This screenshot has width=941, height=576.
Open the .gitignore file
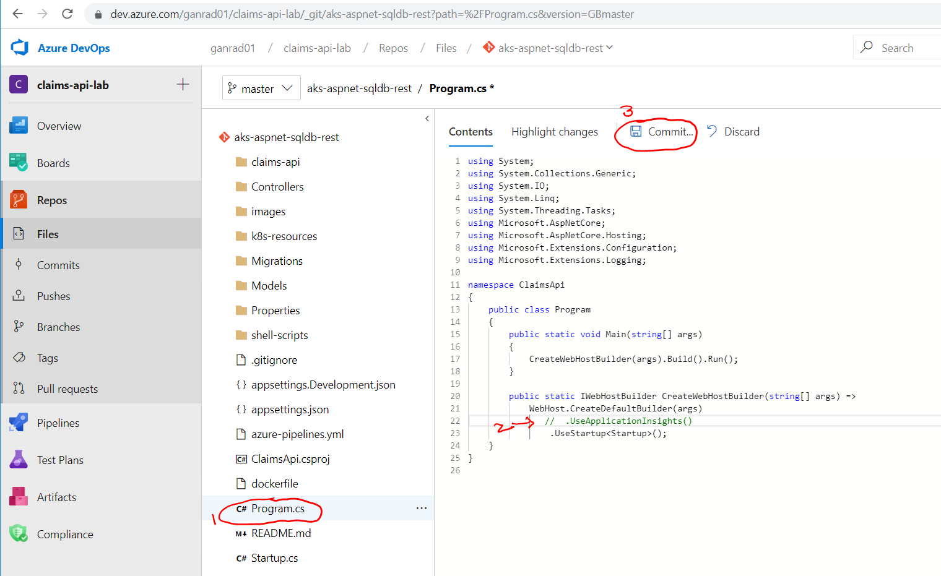click(274, 360)
